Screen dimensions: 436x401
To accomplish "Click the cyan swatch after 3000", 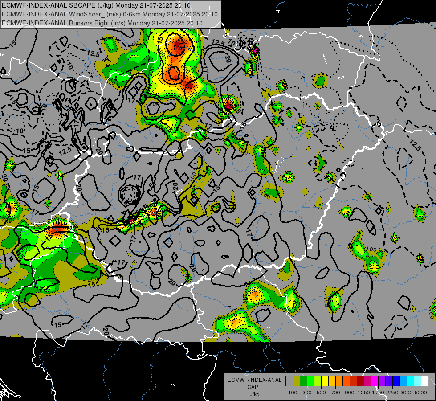I will [411, 381].
